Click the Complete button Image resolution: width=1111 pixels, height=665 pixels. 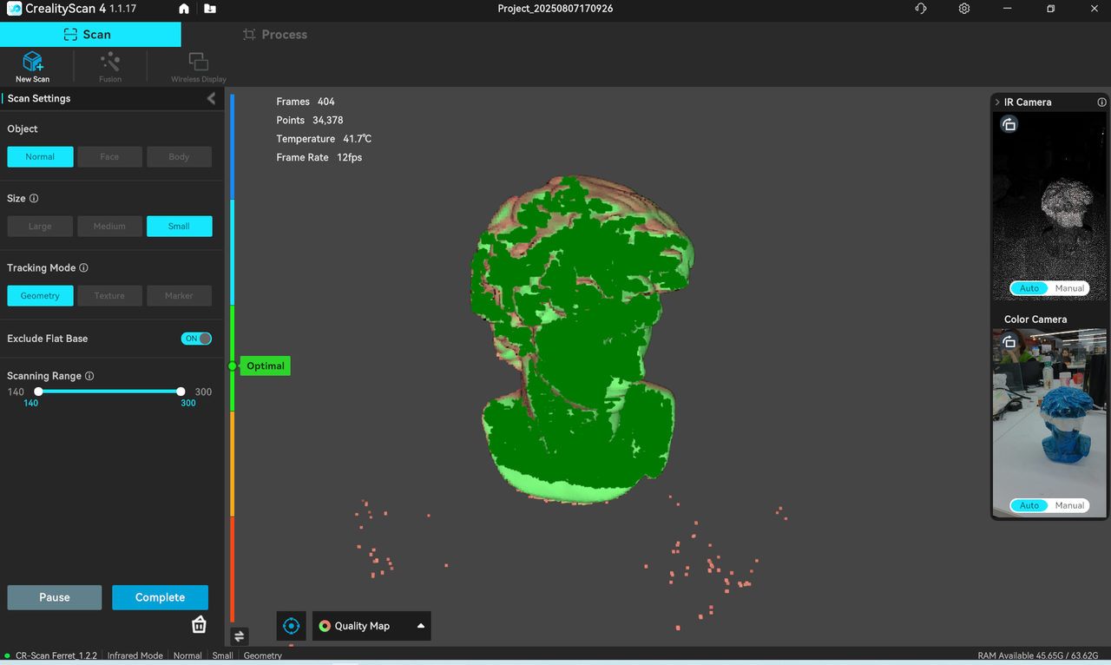[160, 597]
